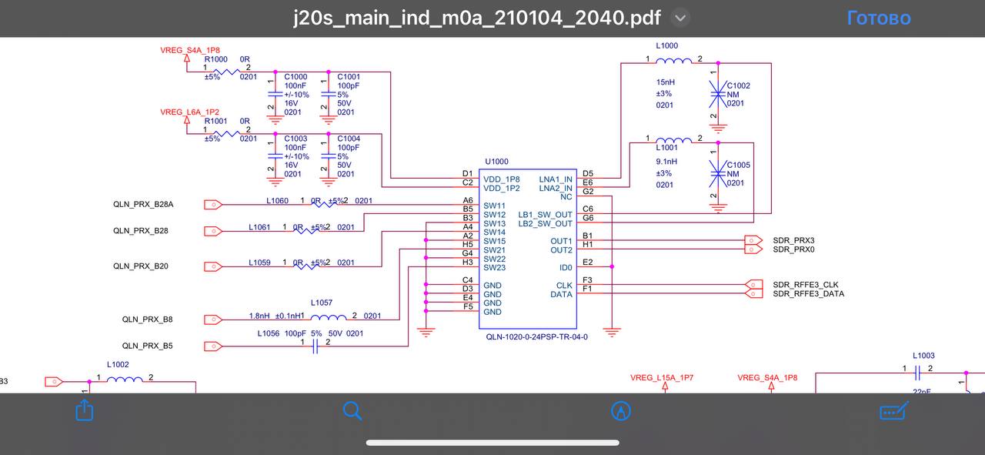Image resolution: width=985 pixels, height=455 pixels.
Task: Click the LNA1_IN pin name
Action: [556, 179]
